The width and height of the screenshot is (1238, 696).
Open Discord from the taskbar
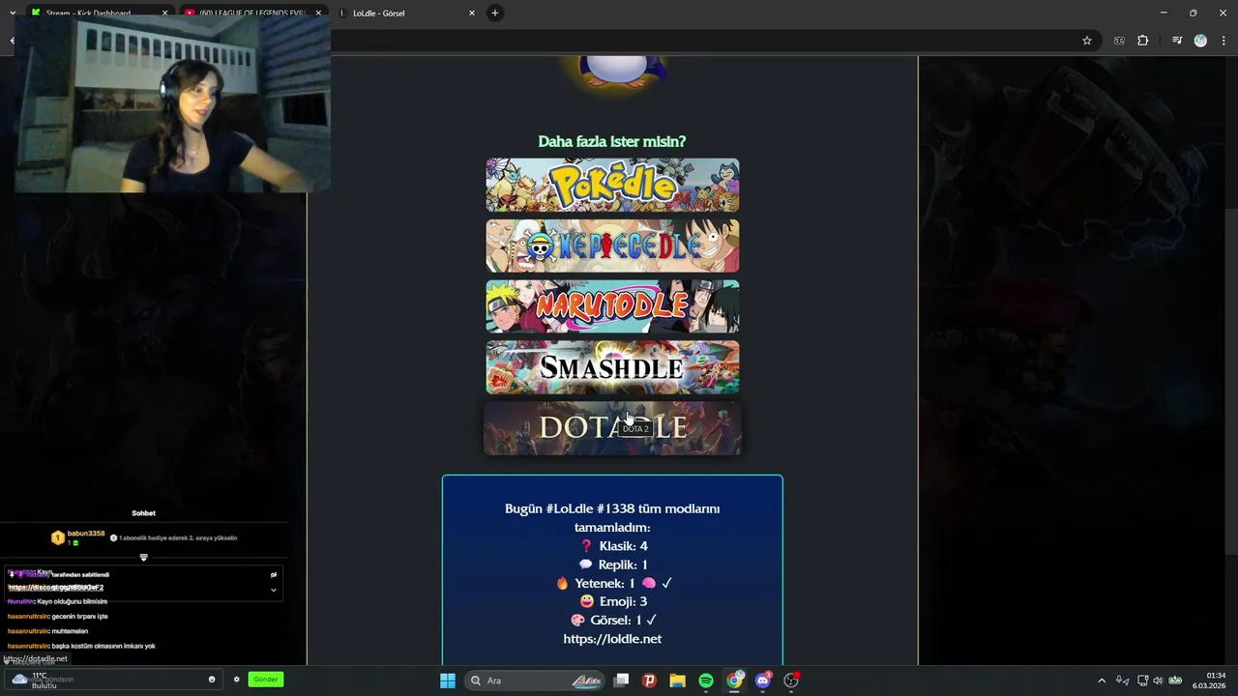point(763,681)
